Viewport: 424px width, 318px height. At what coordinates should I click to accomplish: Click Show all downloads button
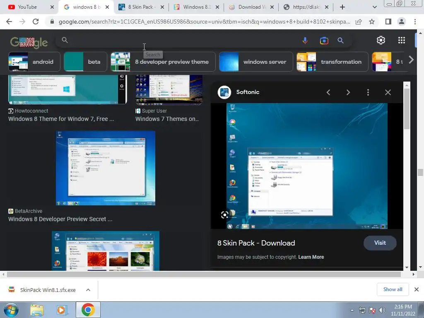point(393,289)
